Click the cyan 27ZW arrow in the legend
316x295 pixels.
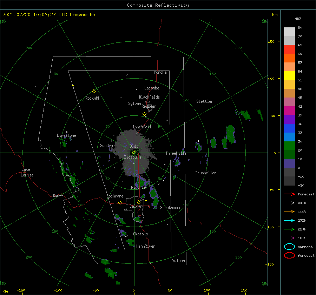point(289,221)
